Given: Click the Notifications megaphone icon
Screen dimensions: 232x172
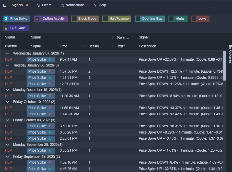Looking at the screenshot, I should pyautogui.click(x=62, y=5).
